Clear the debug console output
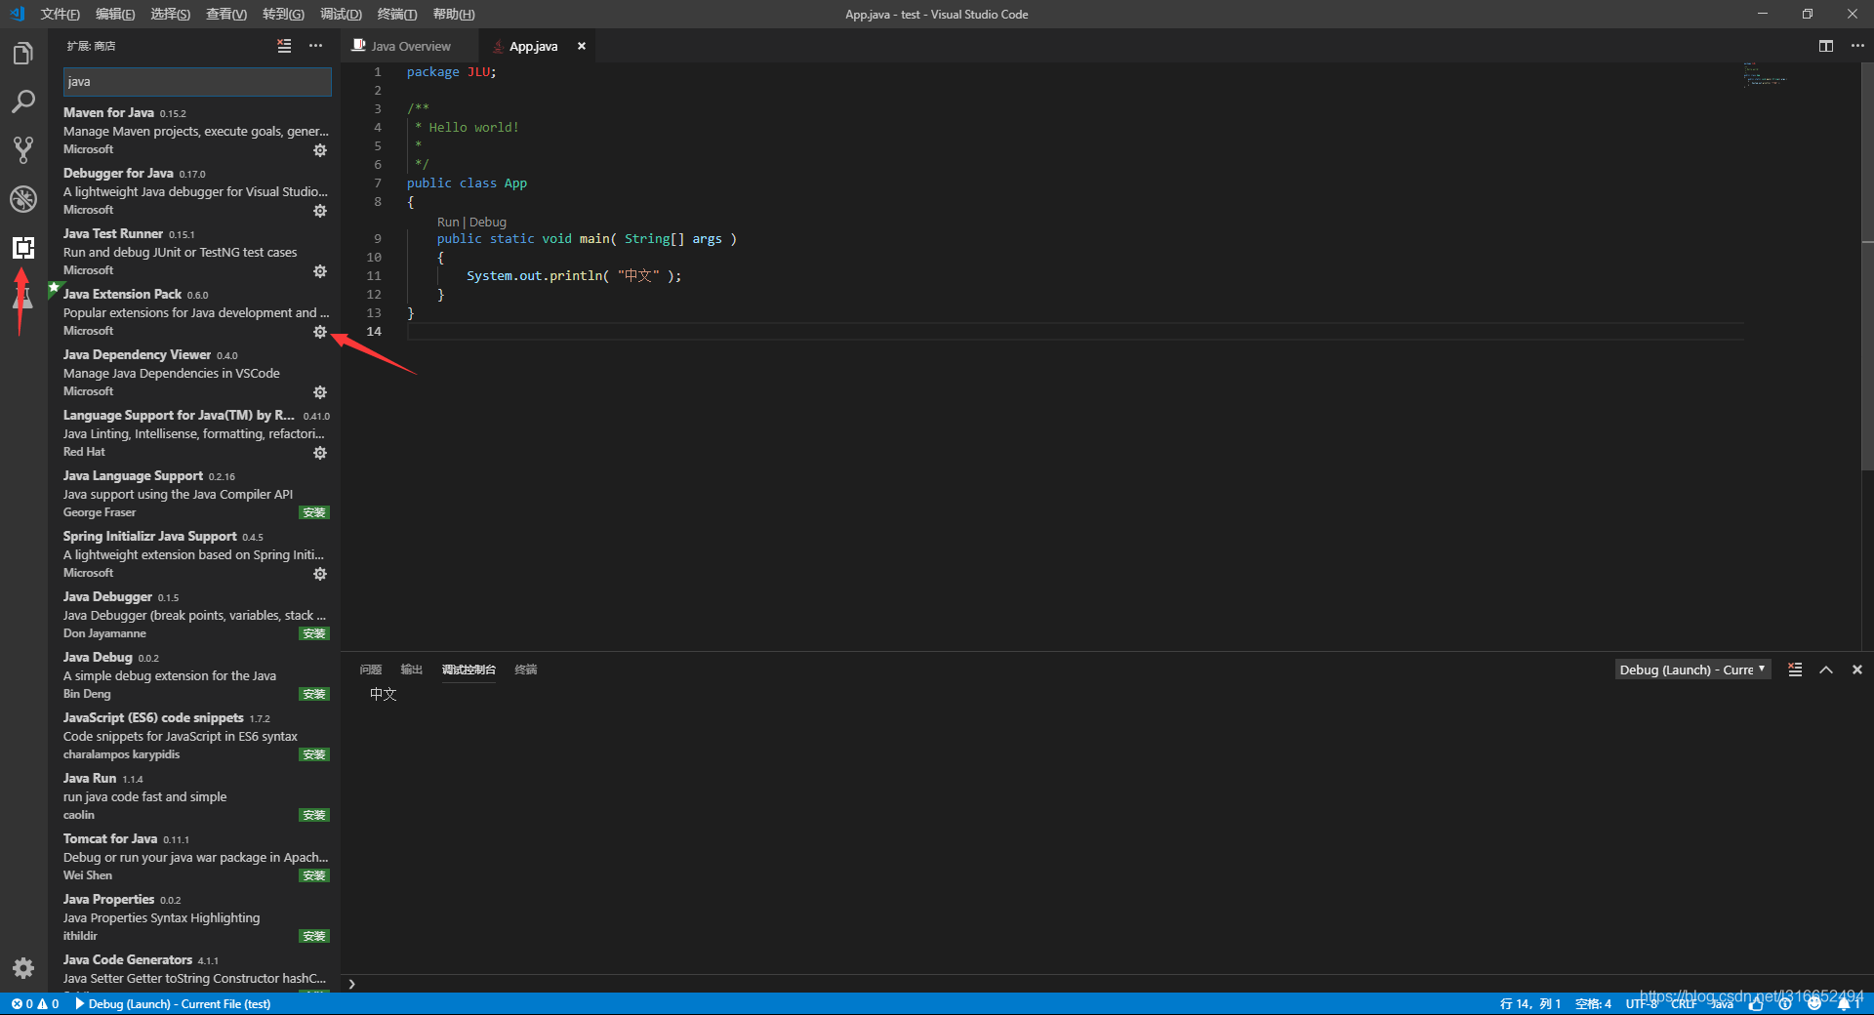 (1795, 670)
